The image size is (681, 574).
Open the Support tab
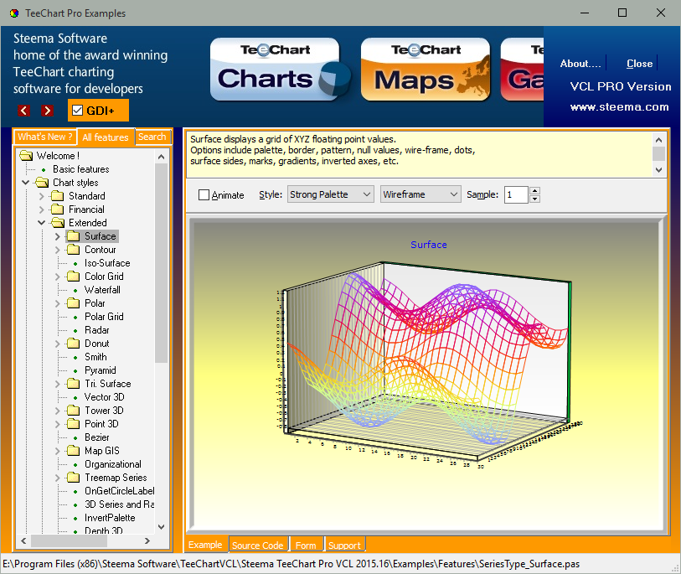345,546
